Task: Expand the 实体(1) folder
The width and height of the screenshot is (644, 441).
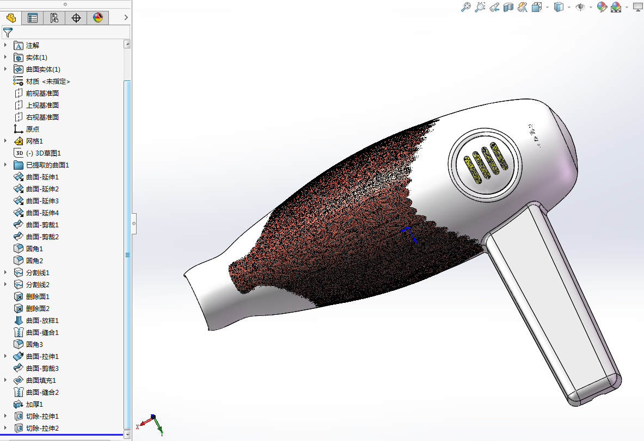Action: [x=5, y=57]
